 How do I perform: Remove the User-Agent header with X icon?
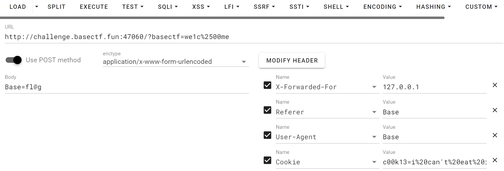click(x=495, y=135)
